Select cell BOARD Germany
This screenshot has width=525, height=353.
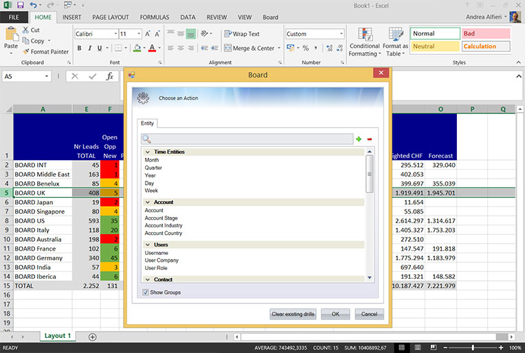click(43, 258)
